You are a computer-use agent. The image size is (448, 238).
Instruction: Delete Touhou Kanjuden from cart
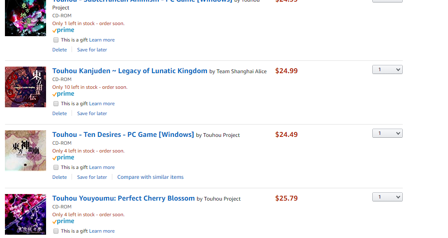click(x=60, y=113)
